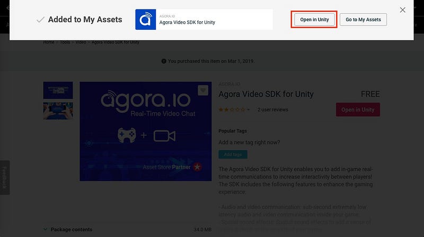This screenshot has width=424, height=237.
Task: Close the Added to My Assets banner
Action: pos(402,10)
